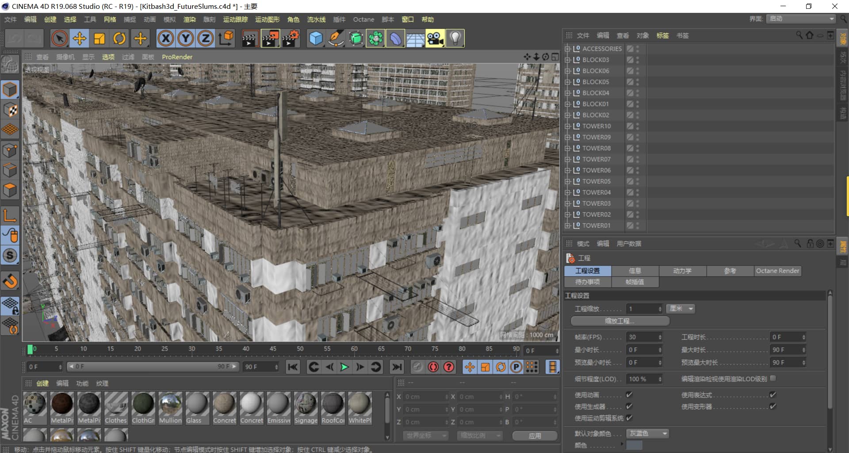
Task: Add a floor/environment object
Action: pyautogui.click(x=415, y=38)
